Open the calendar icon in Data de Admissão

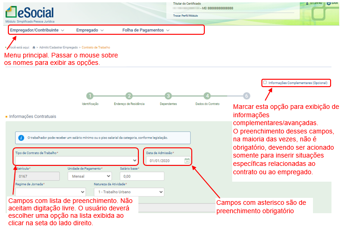point(187,160)
